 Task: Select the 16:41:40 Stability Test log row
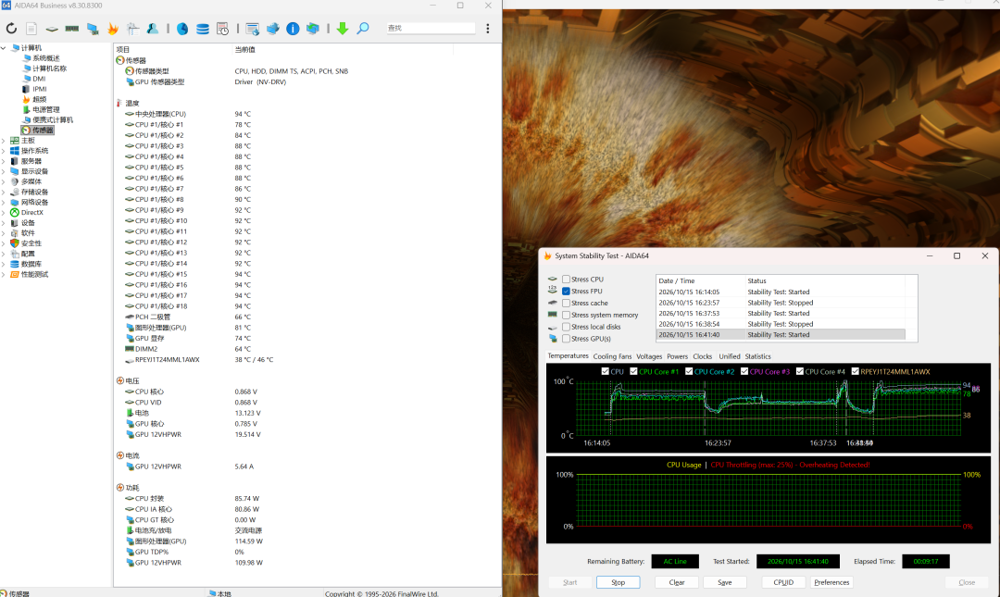[x=781, y=335]
